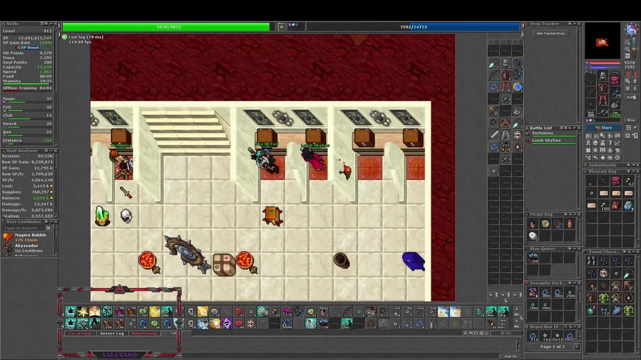Click the blue mana bar
The image size is (641, 360).
point(414,26)
